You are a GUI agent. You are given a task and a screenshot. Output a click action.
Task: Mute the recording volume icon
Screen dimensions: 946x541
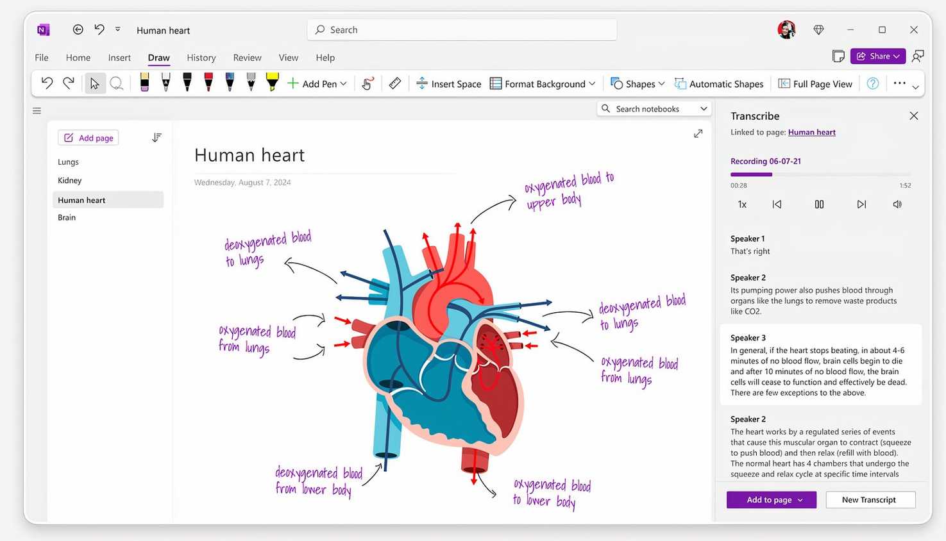(897, 204)
